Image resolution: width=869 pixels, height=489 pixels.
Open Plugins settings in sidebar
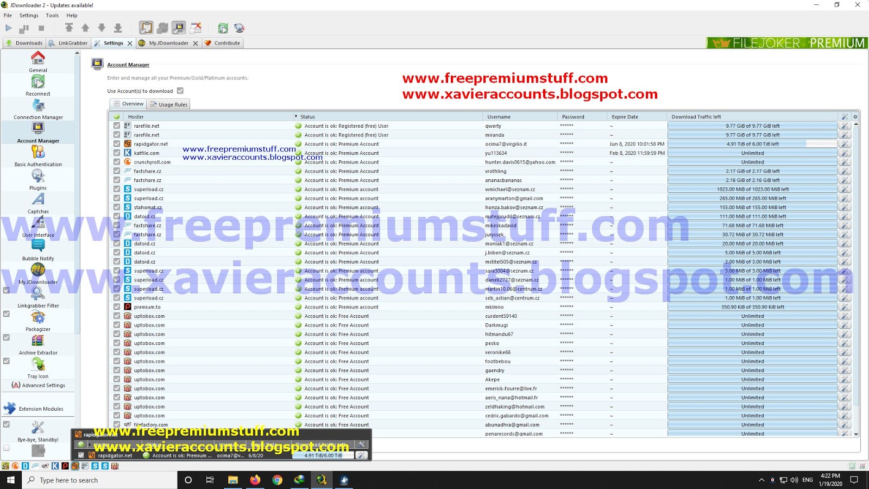click(38, 179)
